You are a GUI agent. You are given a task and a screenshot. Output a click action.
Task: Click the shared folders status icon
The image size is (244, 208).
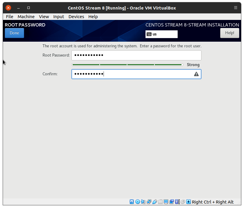click(160, 202)
